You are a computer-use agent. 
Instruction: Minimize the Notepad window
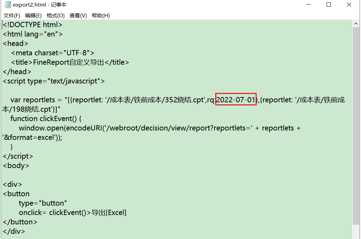pyautogui.click(x=308, y=5)
